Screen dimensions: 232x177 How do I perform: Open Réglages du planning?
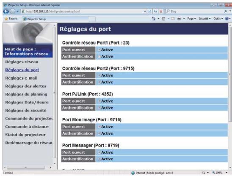[26, 94]
